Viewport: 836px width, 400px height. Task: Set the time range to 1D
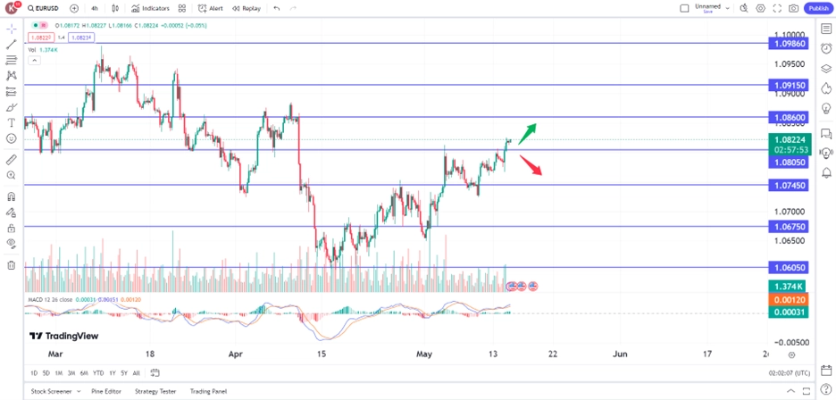34,373
